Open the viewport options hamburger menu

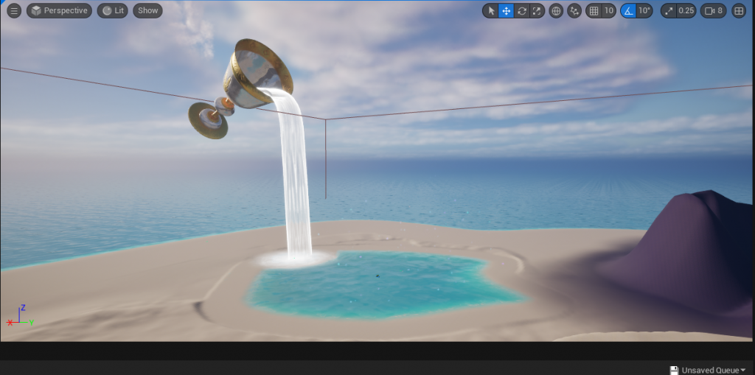[x=14, y=10]
